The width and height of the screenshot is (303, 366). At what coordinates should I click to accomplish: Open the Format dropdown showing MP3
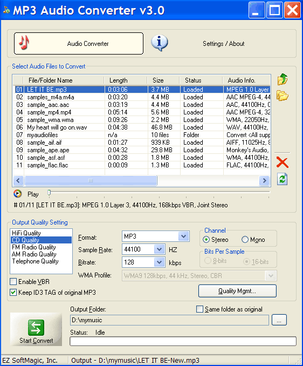[184, 236]
